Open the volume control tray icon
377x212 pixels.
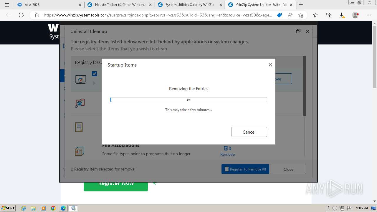(x=335, y=208)
